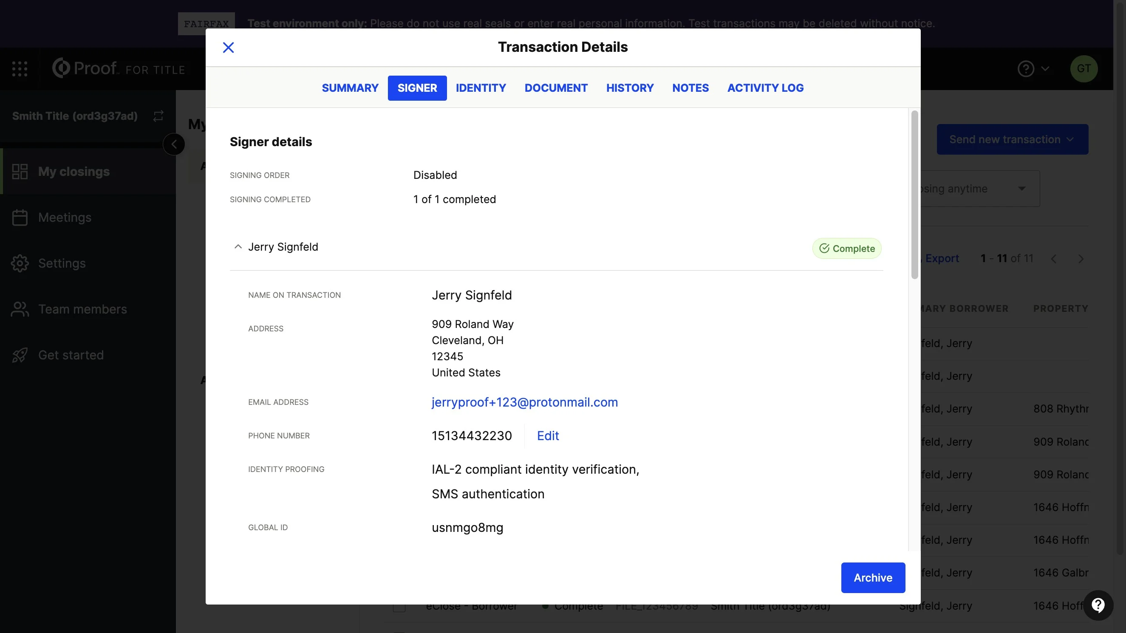The width and height of the screenshot is (1126, 633).
Task: Edit the signer phone number
Action: (548, 436)
